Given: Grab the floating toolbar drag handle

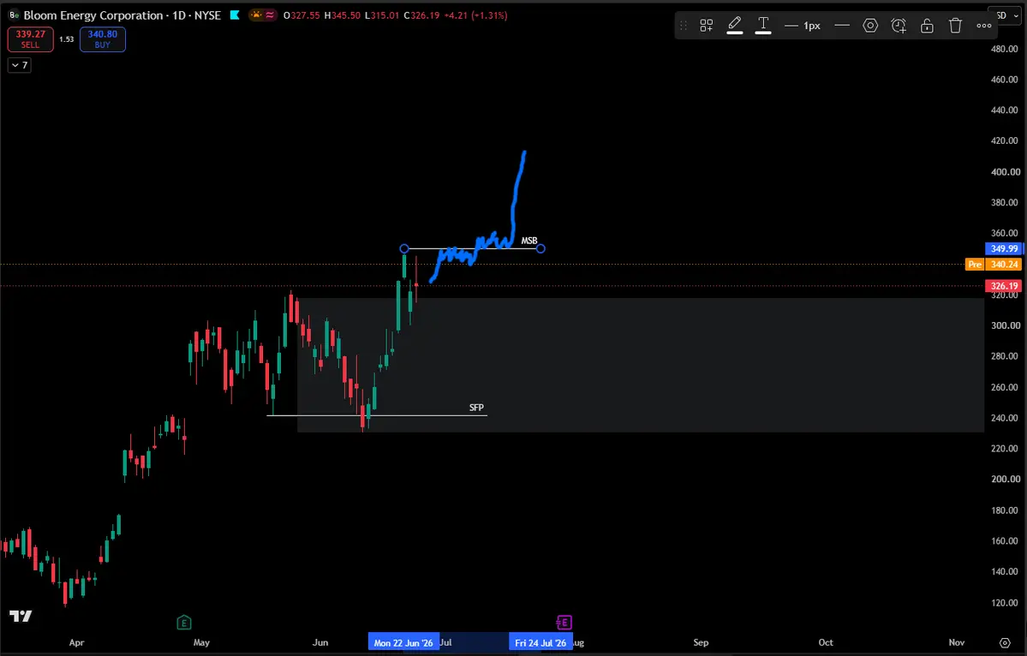Looking at the screenshot, I should (684, 26).
